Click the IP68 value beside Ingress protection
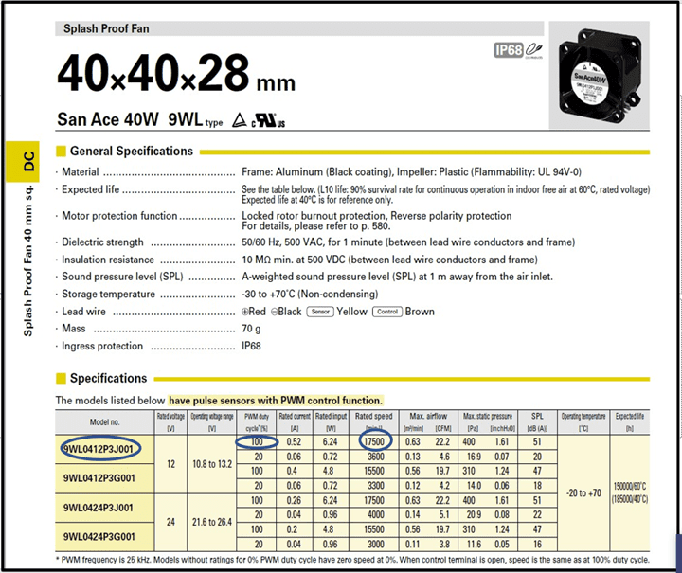682x573 pixels. click(251, 346)
